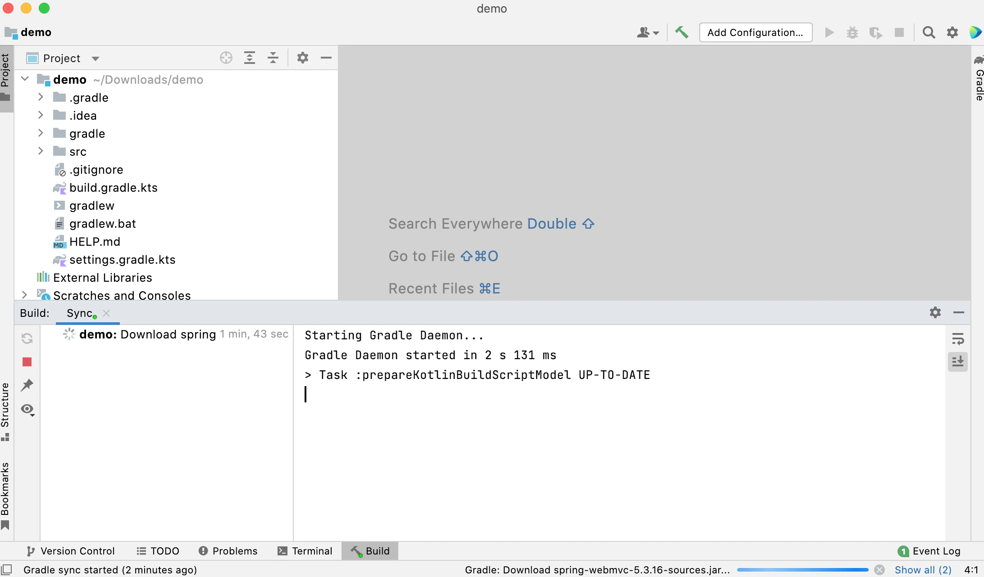Toggle scroll to end of output
Screen dimensions: 984x577
click(958, 361)
